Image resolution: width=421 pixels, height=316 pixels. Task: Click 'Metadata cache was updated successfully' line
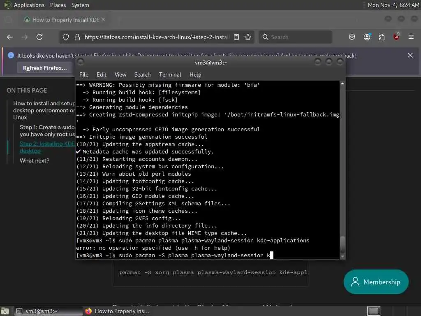tap(145, 151)
